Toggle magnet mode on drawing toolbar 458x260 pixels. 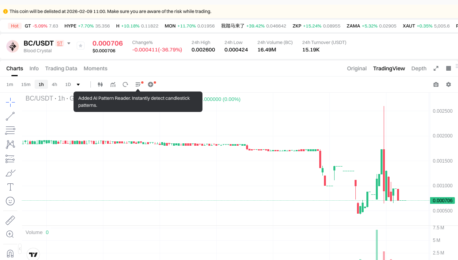pos(10,253)
